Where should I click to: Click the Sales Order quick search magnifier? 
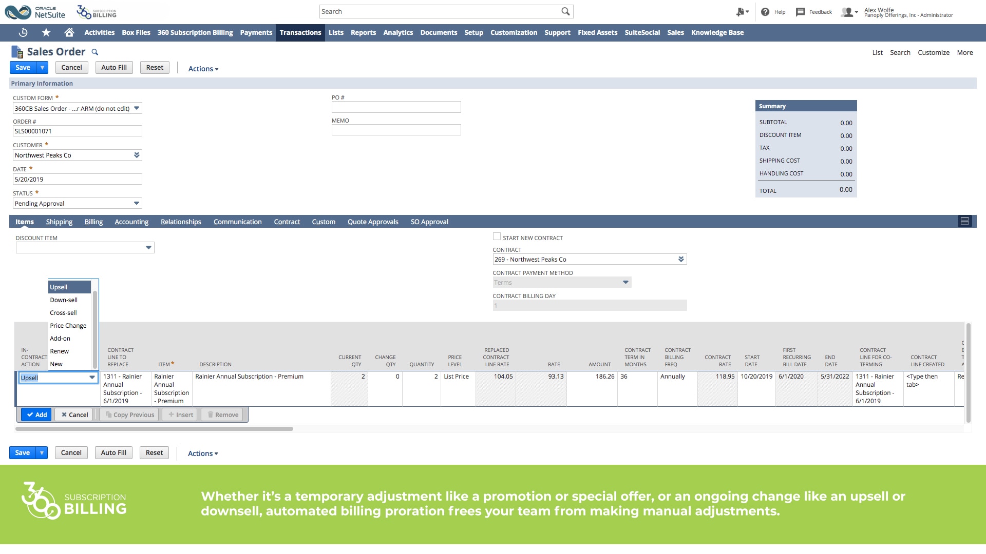point(95,52)
